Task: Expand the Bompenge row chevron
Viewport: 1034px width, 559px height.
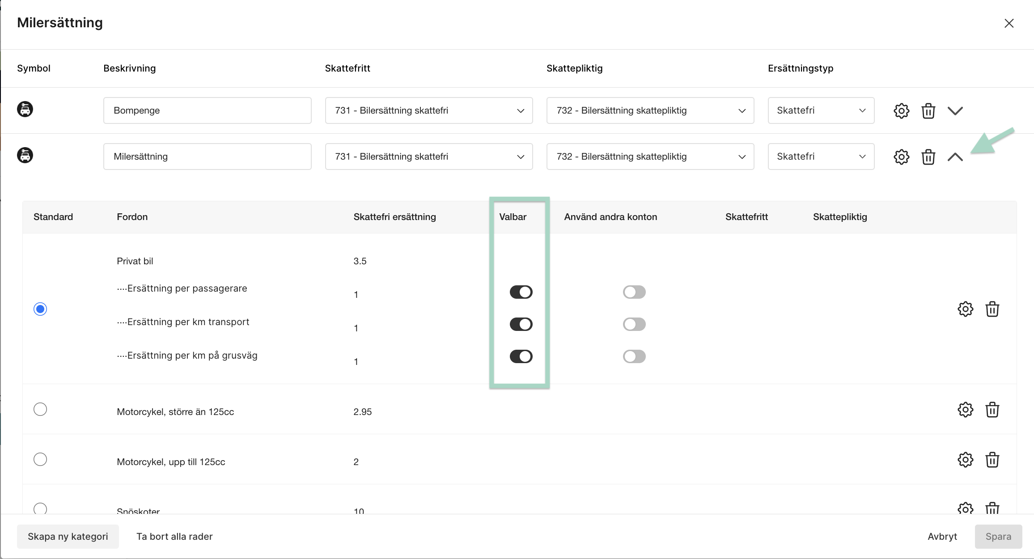Action: click(955, 110)
